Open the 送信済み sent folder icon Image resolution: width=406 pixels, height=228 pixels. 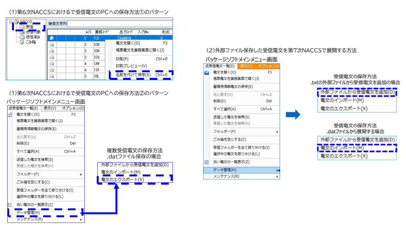(x=22, y=37)
